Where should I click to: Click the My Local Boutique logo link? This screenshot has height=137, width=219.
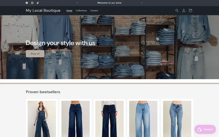pos(43,10)
